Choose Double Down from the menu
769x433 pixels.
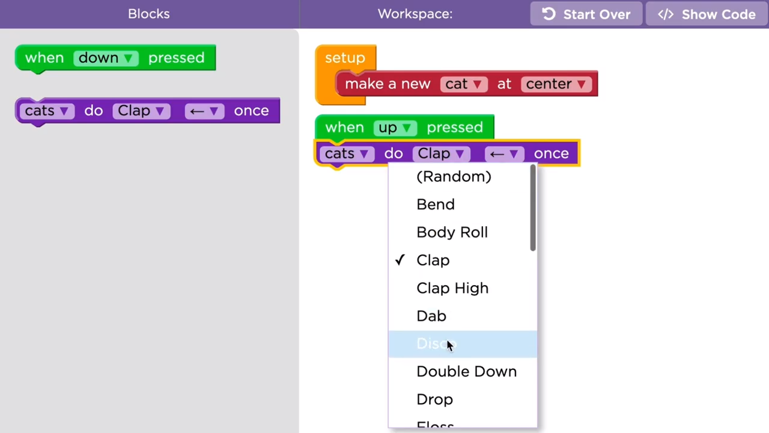point(466,372)
